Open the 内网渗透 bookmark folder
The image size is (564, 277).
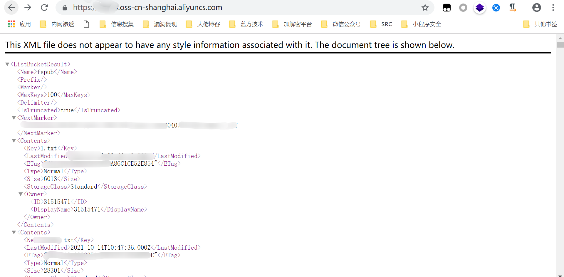coord(57,24)
